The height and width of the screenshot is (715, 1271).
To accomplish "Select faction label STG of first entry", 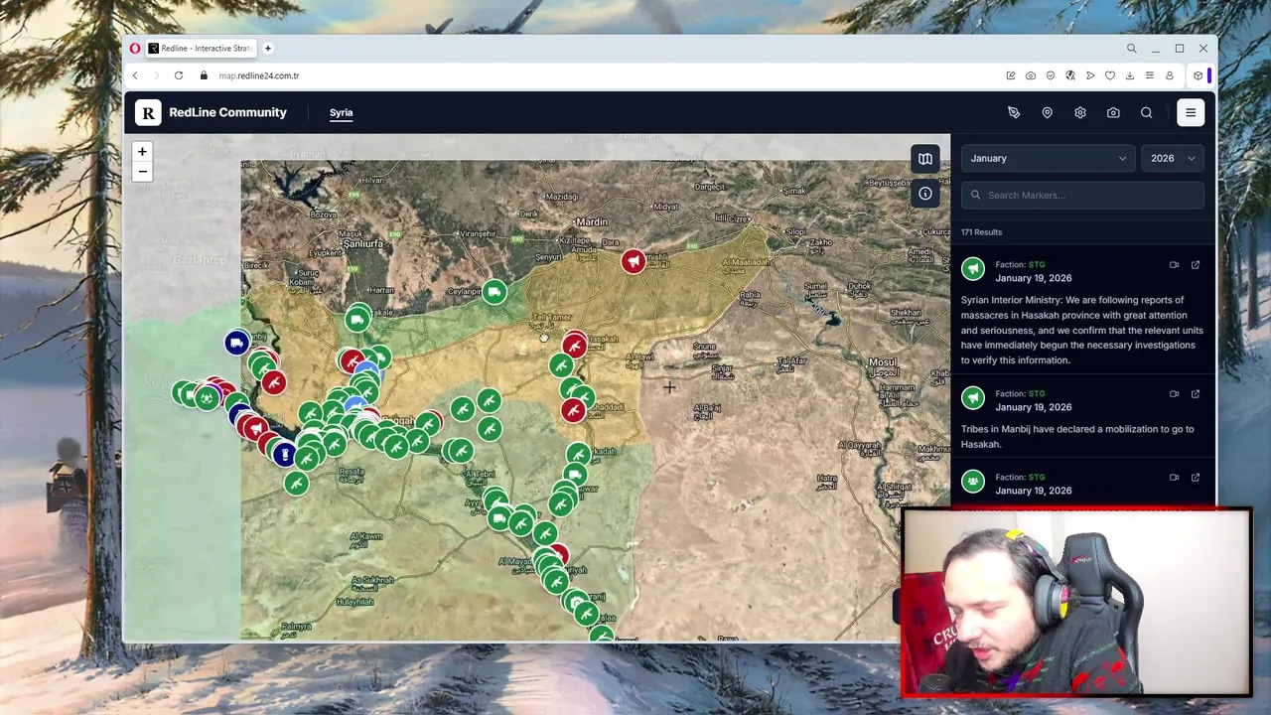I will click(1037, 265).
